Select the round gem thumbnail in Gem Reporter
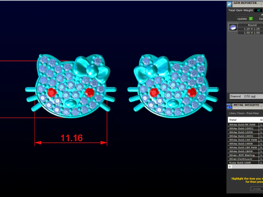 click(233, 27)
